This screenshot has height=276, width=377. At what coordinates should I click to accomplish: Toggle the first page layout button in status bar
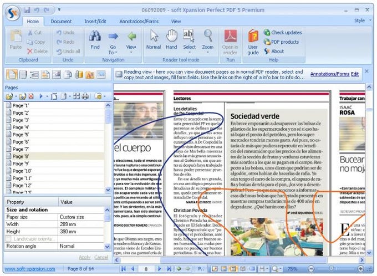pyautogui.click(x=215, y=269)
